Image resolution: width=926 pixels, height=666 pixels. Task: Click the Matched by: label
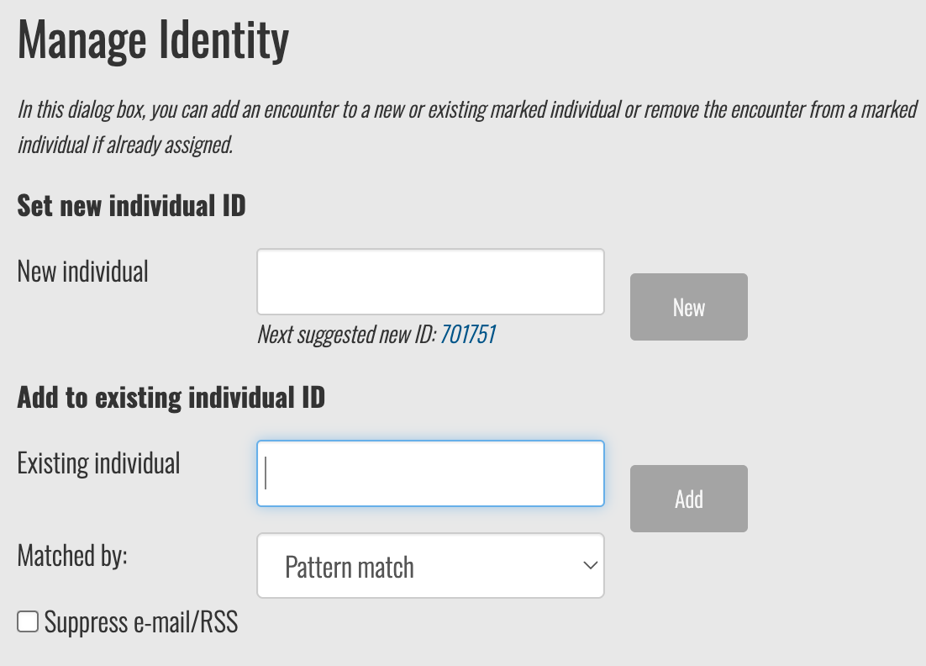pos(72,556)
